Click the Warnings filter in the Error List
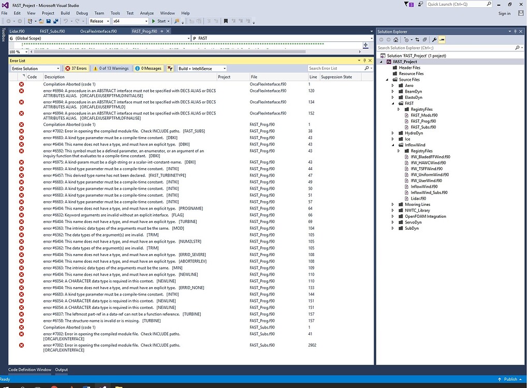 tap(111, 68)
